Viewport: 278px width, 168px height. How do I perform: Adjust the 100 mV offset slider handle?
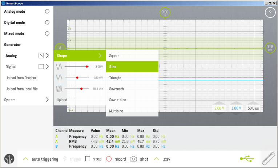[77, 78]
